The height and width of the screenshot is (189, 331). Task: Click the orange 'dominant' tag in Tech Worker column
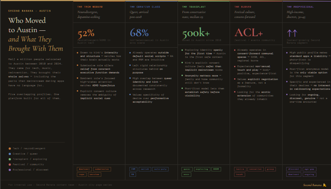point(84,169)
